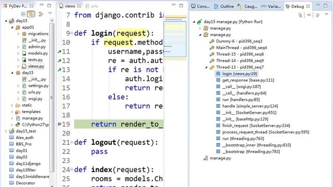Click the yellow arrow icon in Debug toolbar
Viewport: 333px width, 187px height.
coord(309,15)
